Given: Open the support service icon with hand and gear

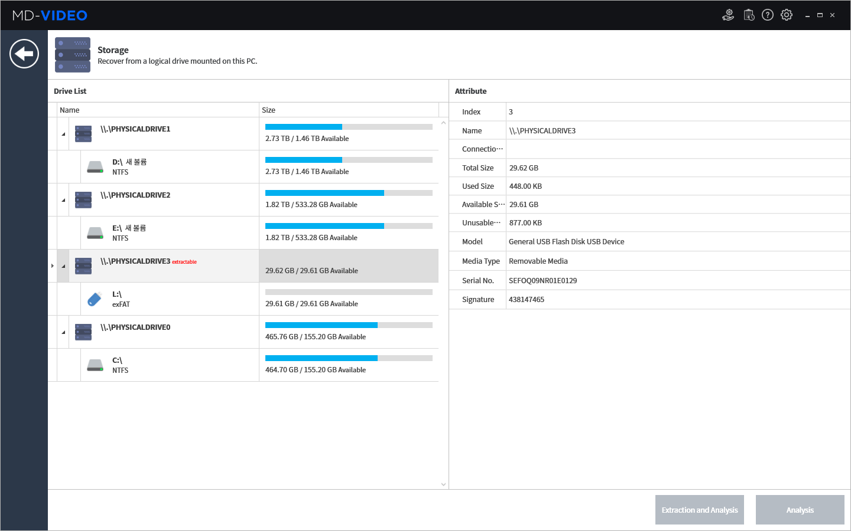Looking at the screenshot, I should click(x=728, y=15).
